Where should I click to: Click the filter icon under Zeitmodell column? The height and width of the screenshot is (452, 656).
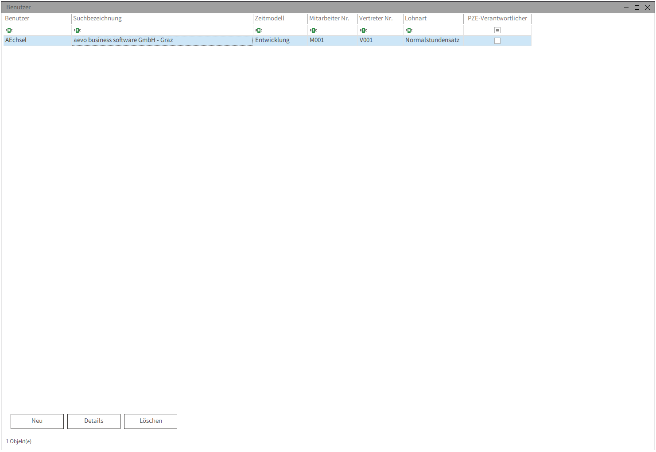(x=259, y=31)
